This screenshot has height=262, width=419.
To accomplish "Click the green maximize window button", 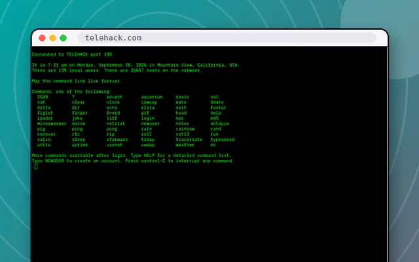I will (x=63, y=38).
